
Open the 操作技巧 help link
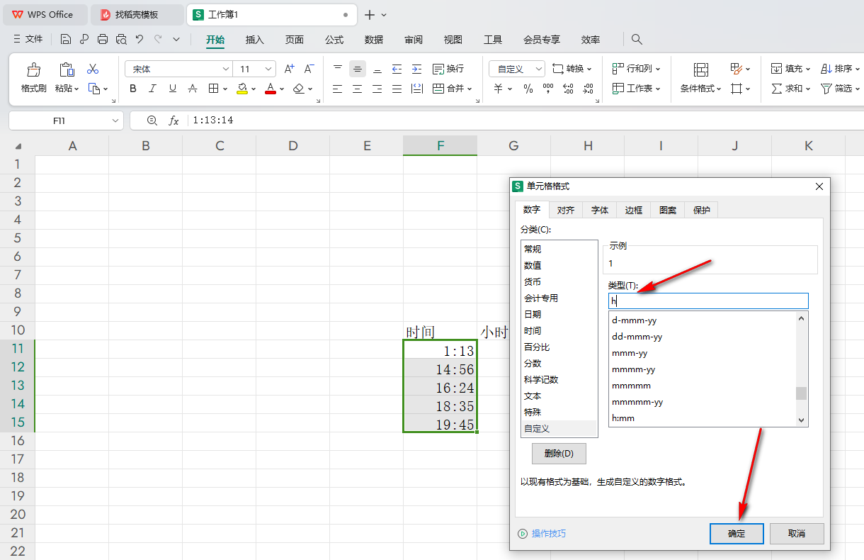click(548, 534)
